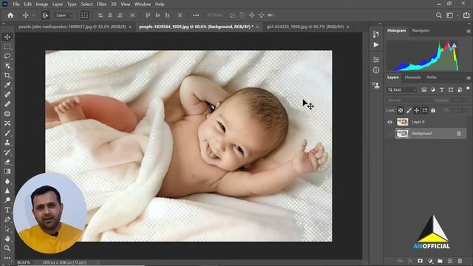Toggle Auto-Select checkbox in options bar
473x266 pixels.
pyautogui.click(x=45, y=15)
